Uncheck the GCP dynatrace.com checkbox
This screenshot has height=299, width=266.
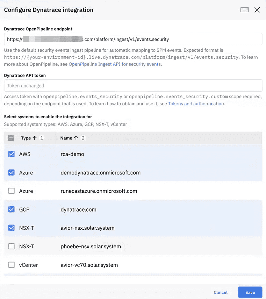pos(12,209)
